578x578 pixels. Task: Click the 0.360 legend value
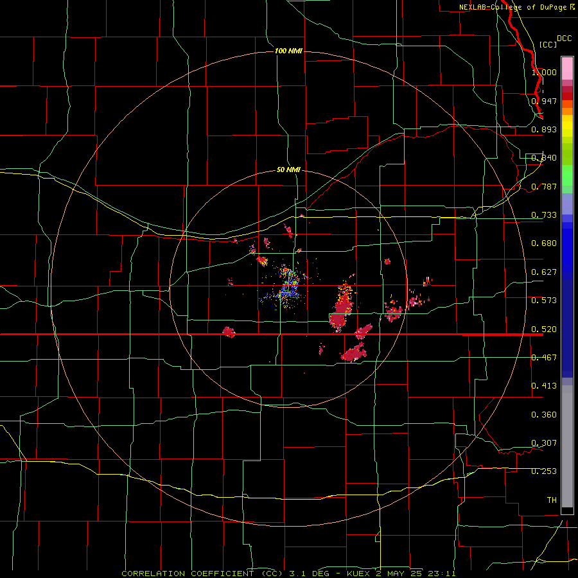[x=544, y=415]
